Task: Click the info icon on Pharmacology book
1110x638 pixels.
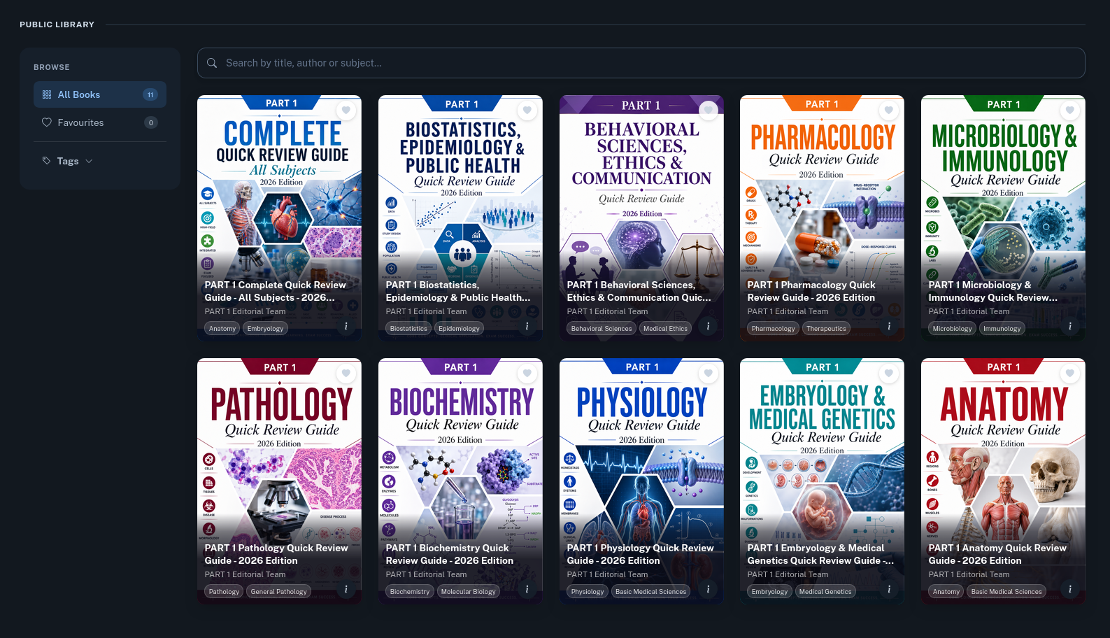Action: point(889,326)
